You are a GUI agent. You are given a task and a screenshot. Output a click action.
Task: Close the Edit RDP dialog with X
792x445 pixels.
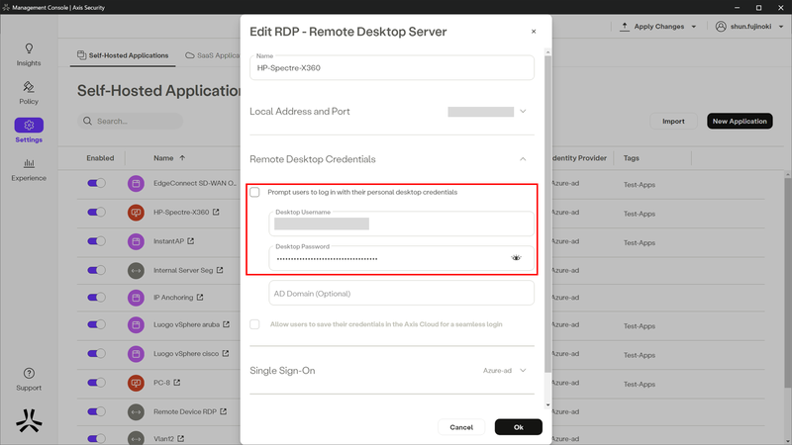534,32
